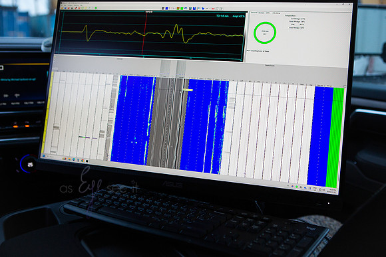Image resolution: width=386 pixels, height=257 pixels.
Task: Click the dark gray square toolbar icon
Action: click(163, 9)
